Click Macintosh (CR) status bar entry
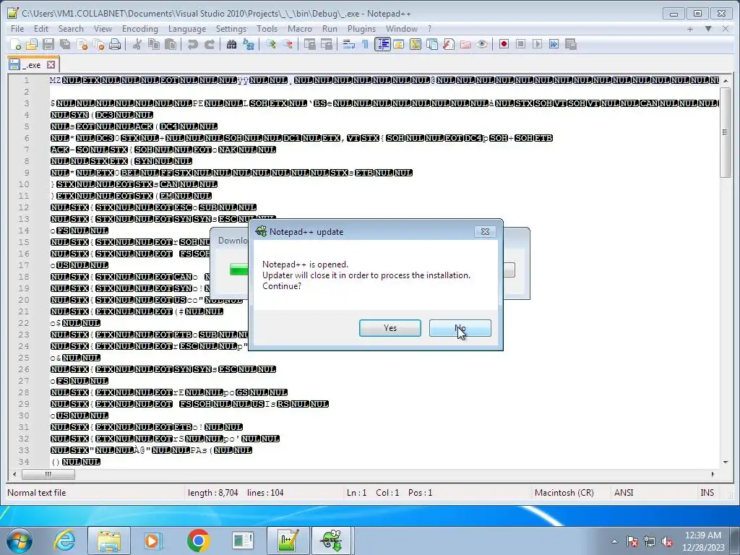Screen dimensions: 740x555 pos(564,493)
